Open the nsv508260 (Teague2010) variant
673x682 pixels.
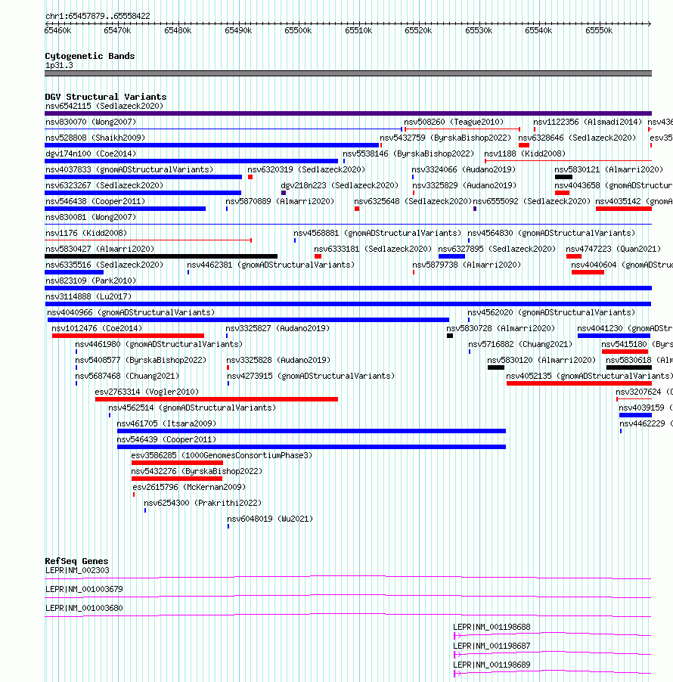[454, 122]
